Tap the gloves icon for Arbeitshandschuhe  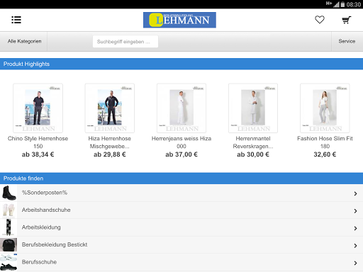[x=9, y=210]
